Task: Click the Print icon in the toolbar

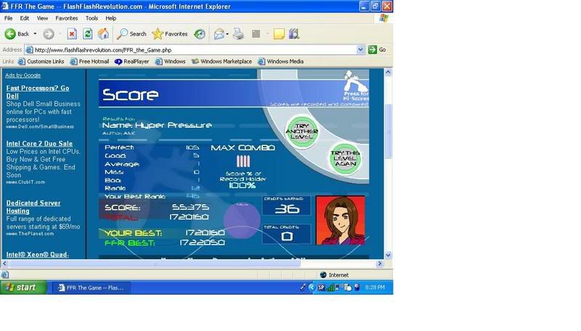Action: click(x=238, y=34)
